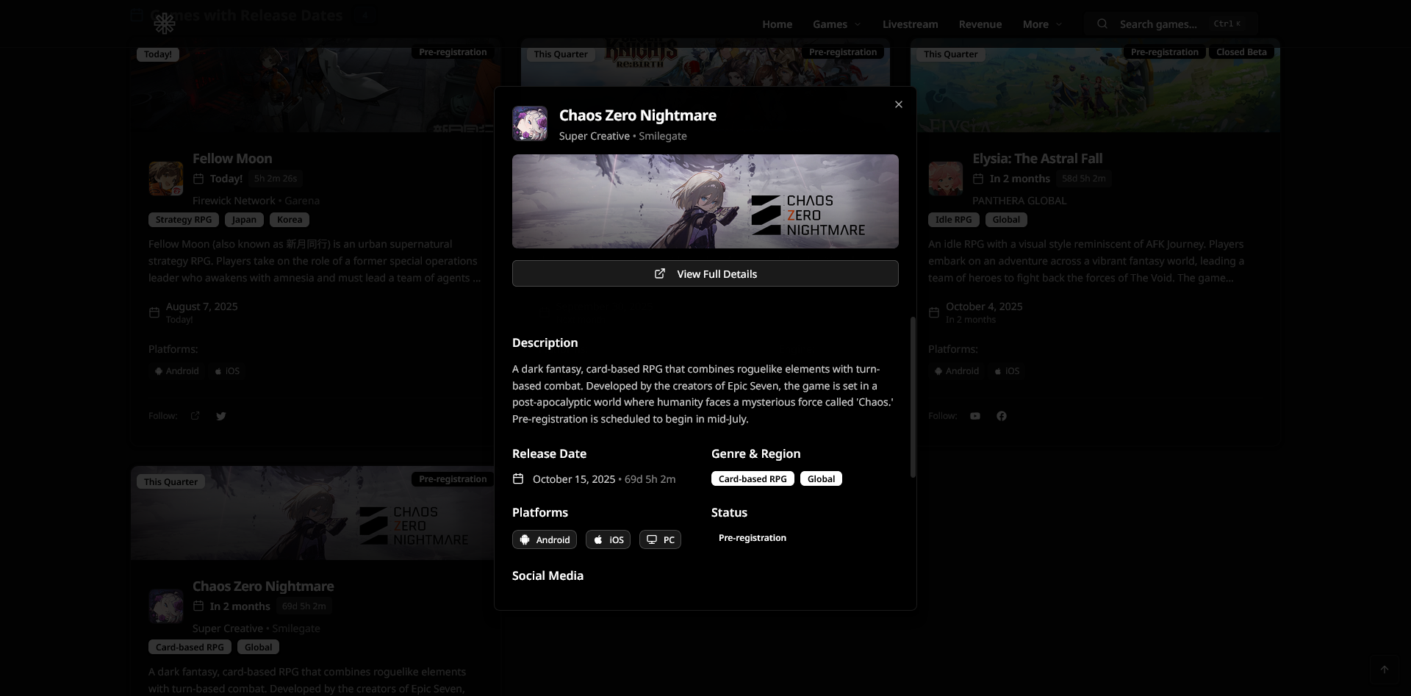Click Pre-registration badge on Fellow Moon card

pos(453,52)
